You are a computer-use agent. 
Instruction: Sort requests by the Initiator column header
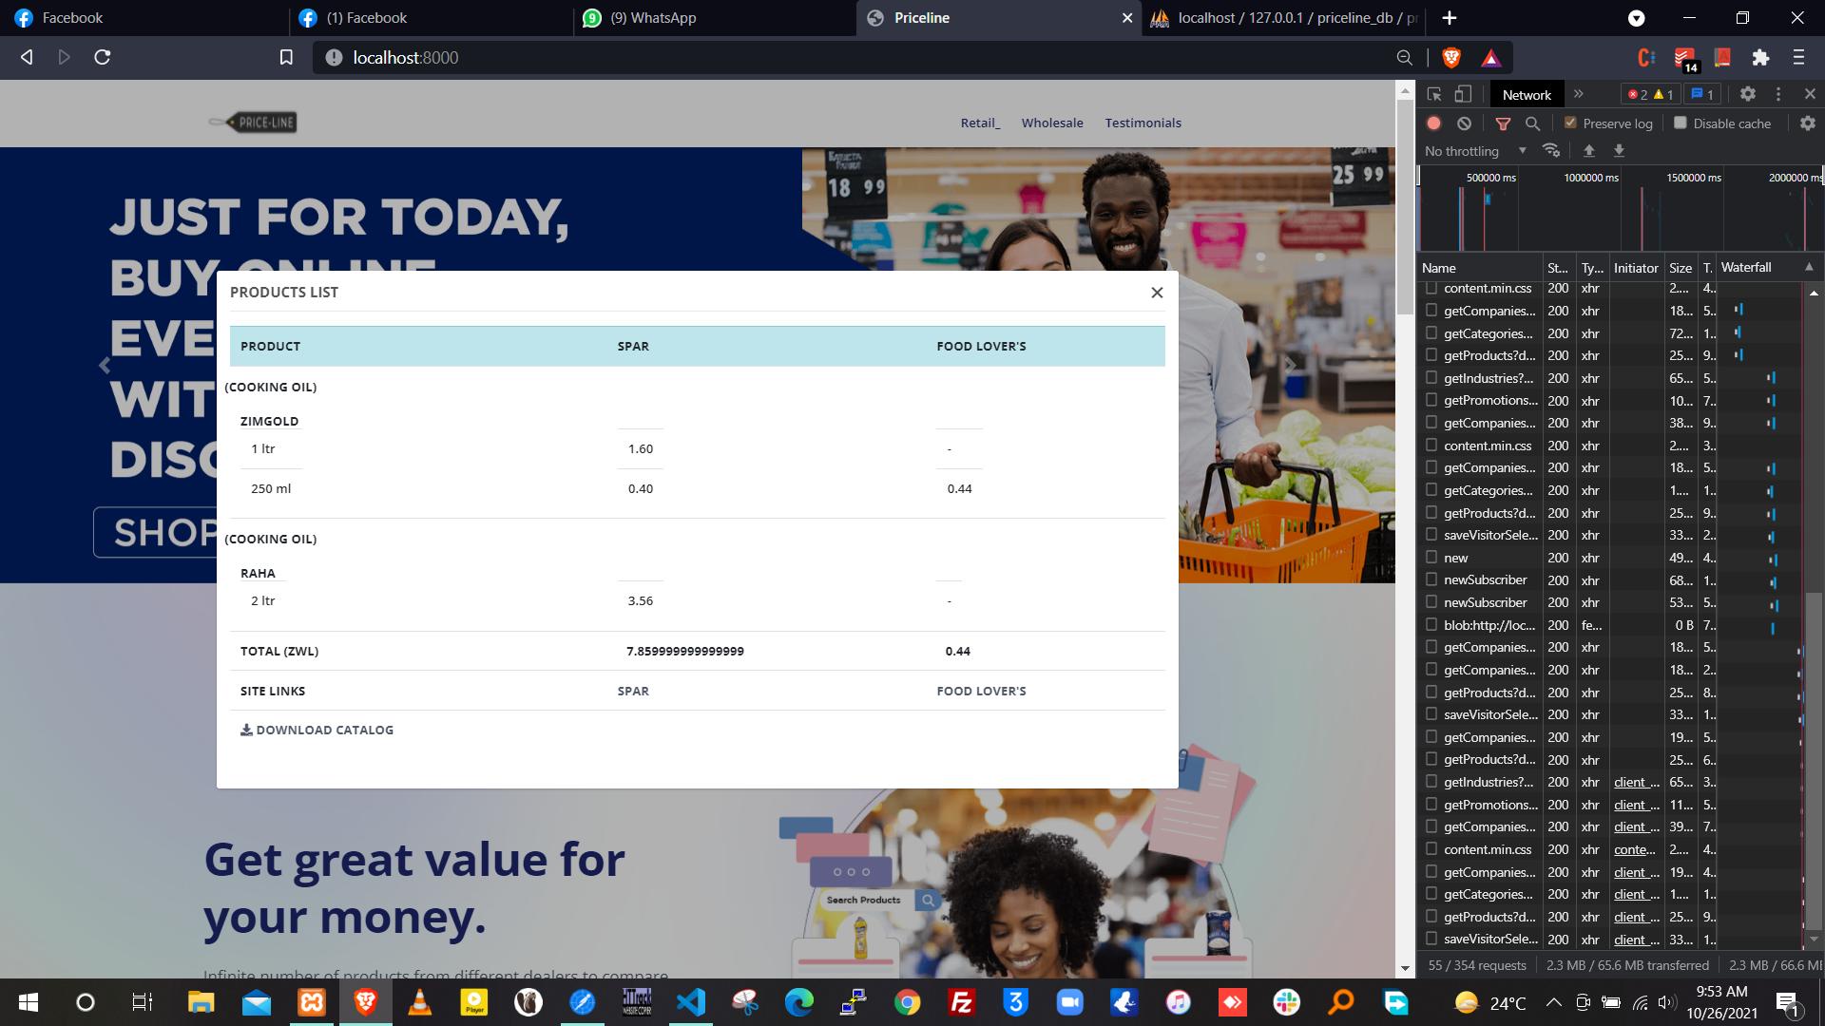click(x=1635, y=267)
